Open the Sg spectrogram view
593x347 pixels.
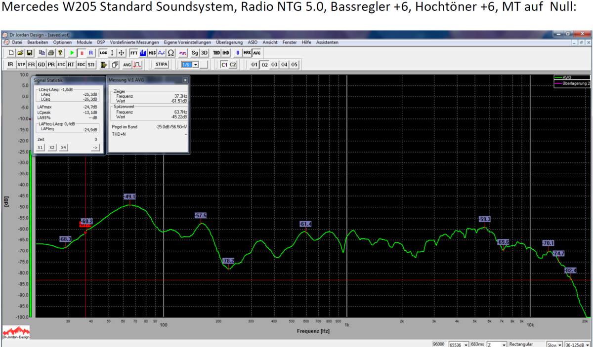[195, 52]
